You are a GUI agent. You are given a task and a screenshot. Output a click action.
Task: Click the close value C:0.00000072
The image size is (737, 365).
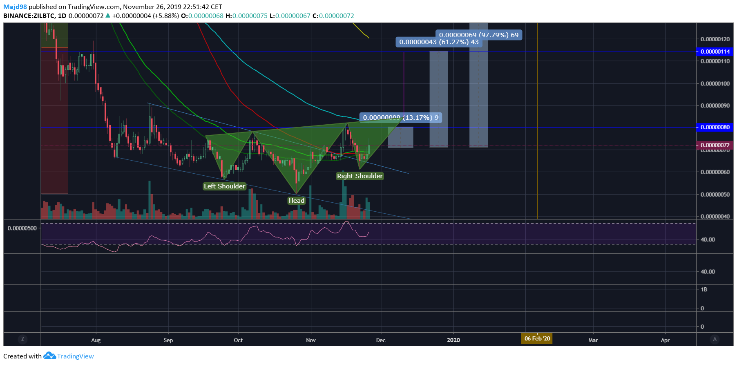333,16
